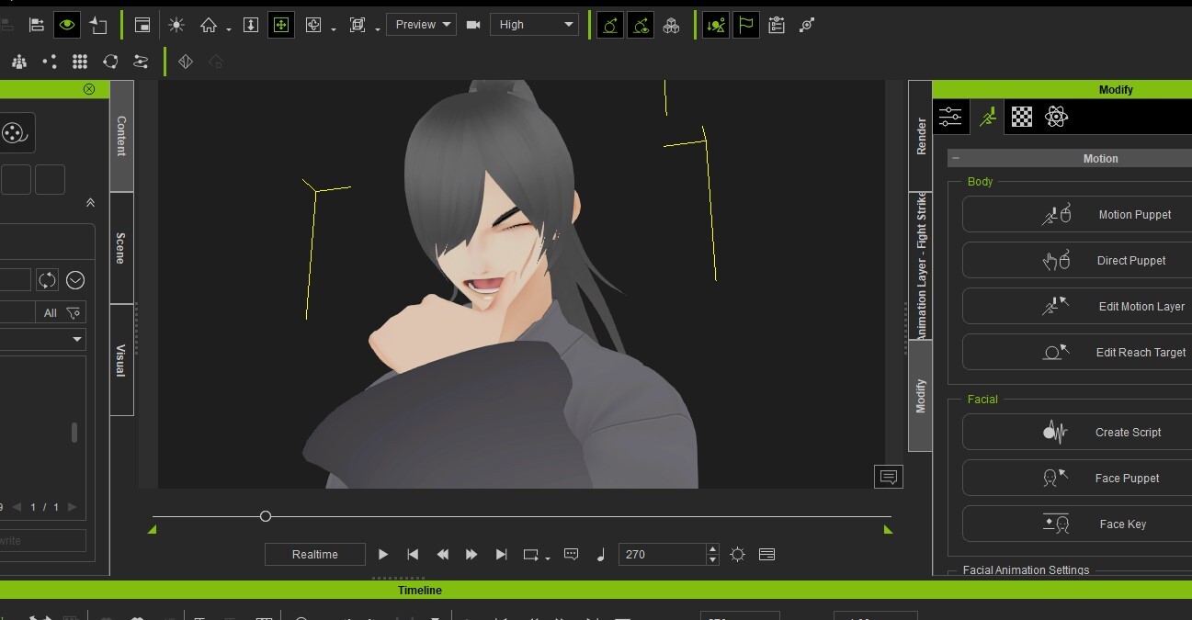
Task: Click the Edit Motion Layer button
Action: tap(1077, 306)
